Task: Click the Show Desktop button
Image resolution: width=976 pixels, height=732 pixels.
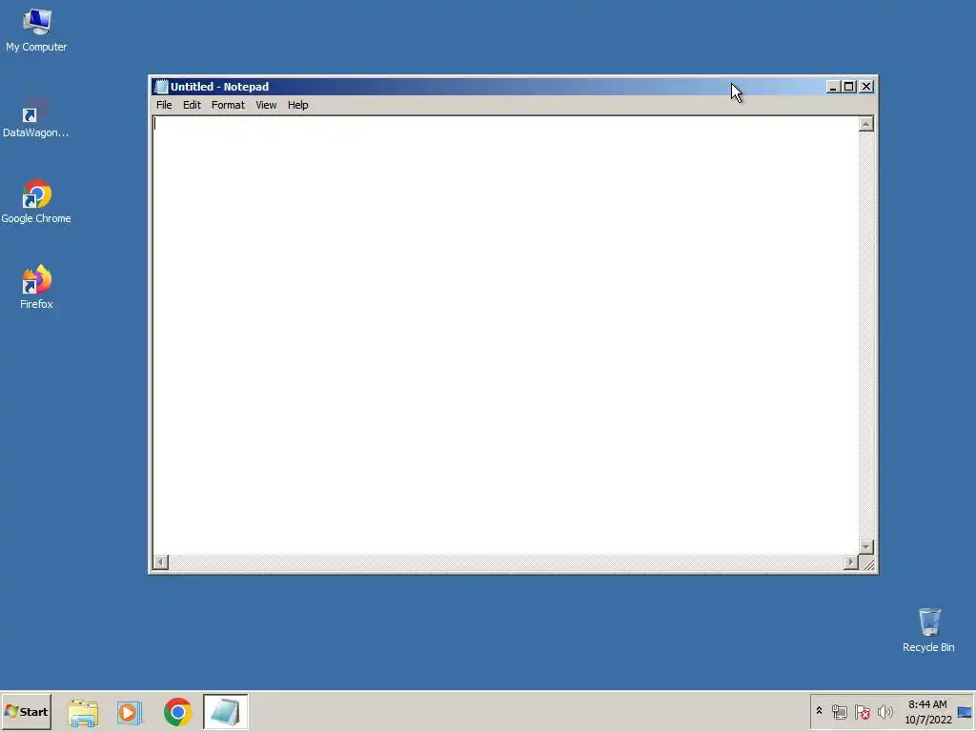Action: point(966,712)
